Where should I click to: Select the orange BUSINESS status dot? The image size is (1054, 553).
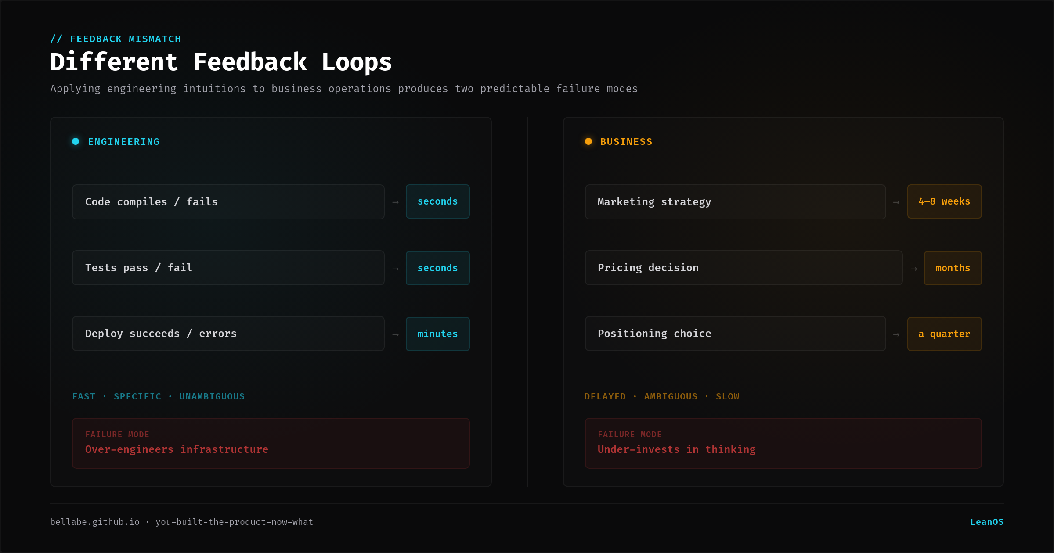(x=588, y=141)
